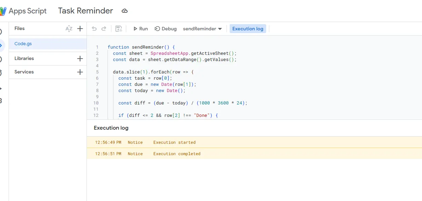
Task: Click the sort files A-Z icon
Action: (69, 29)
